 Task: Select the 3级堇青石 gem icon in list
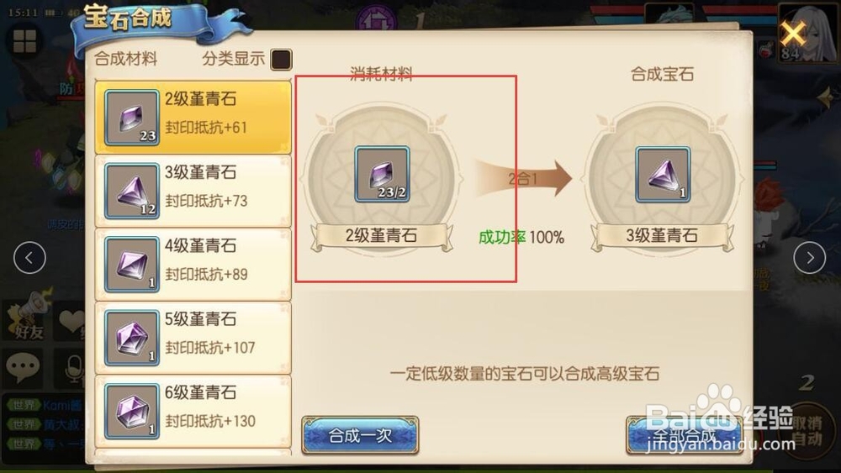pyautogui.click(x=132, y=192)
